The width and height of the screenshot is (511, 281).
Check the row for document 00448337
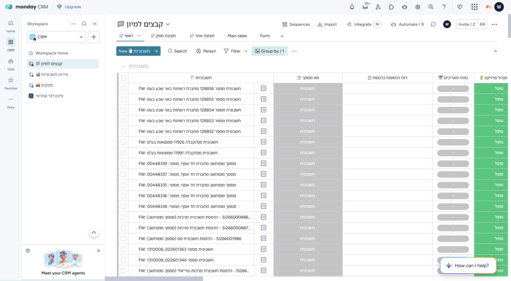pos(124,174)
